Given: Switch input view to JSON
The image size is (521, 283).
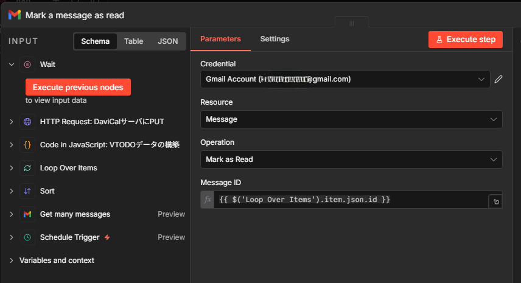Looking at the screenshot, I should click(168, 41).
